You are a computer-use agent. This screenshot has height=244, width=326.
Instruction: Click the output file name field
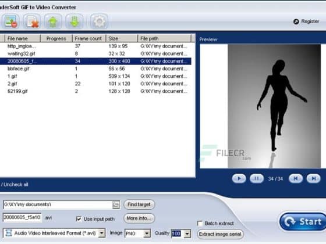click(x=22, y=217)
